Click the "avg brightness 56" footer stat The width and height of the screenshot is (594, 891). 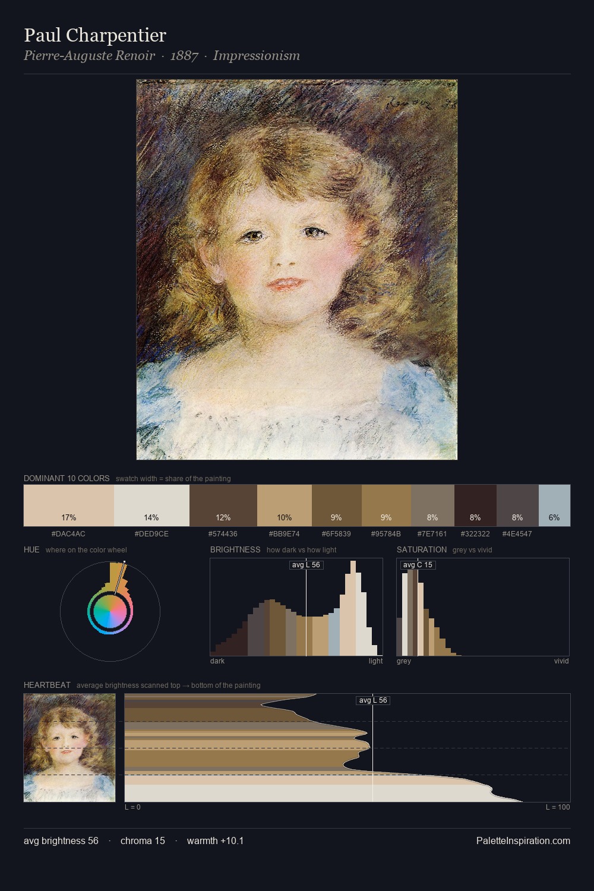[61, 841]
